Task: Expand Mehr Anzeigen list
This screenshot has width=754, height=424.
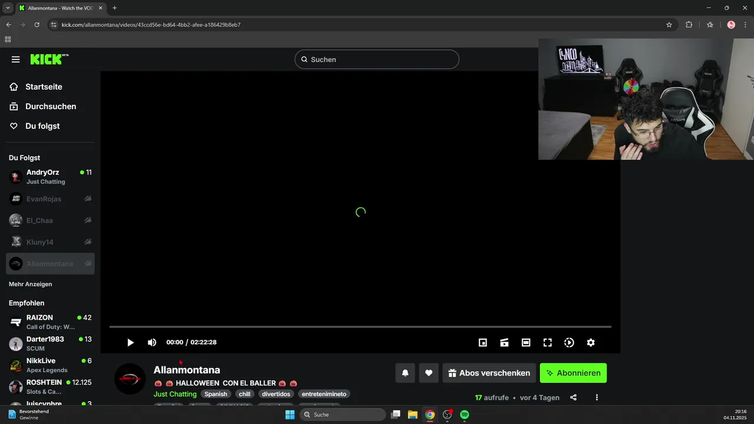Action: pyautogui.click(x=31, y=284)
